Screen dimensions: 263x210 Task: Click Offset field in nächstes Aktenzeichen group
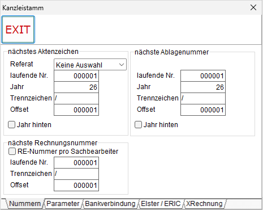(76, 110)
